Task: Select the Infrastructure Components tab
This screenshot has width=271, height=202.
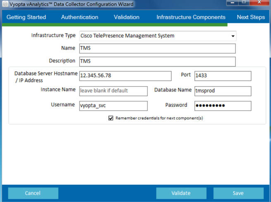Action: click(191, 17)
